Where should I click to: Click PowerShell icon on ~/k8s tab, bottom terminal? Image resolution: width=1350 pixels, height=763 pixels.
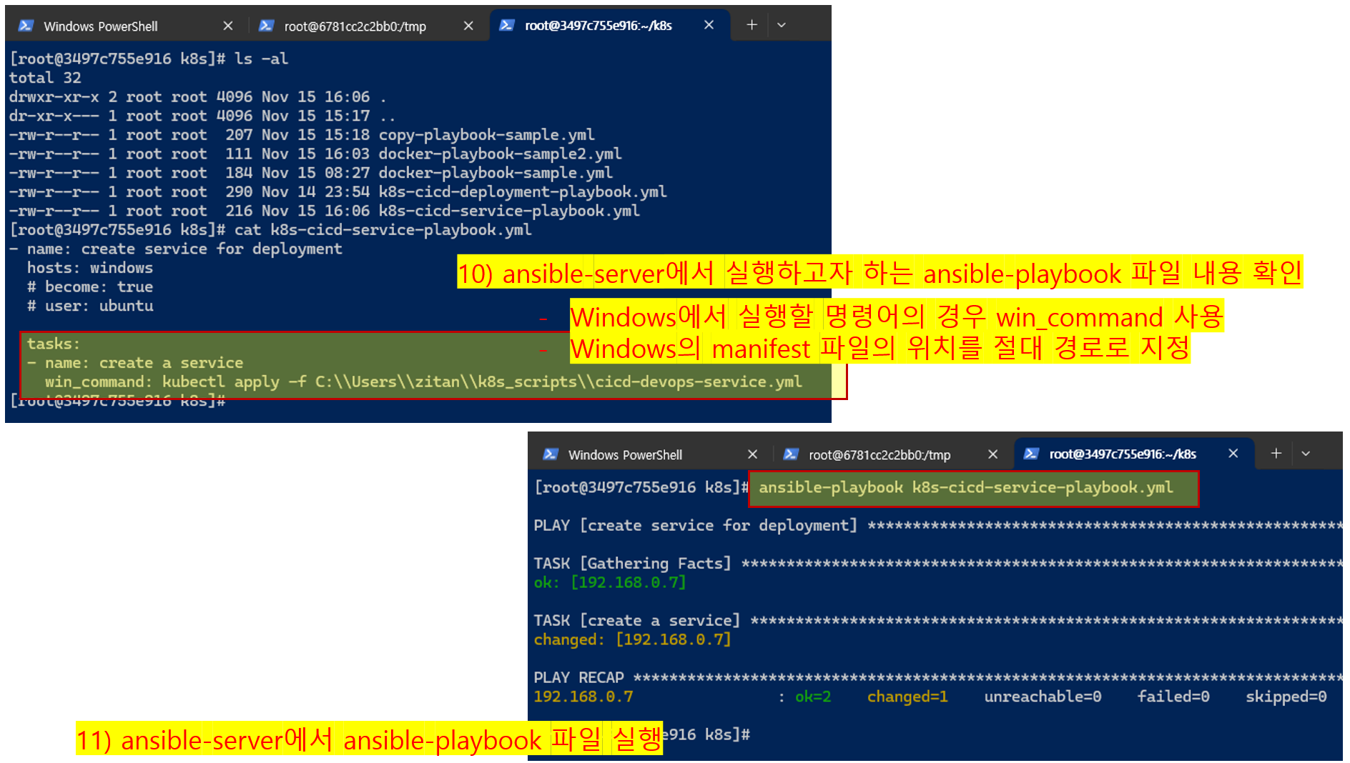click(x=1031, y=454)
